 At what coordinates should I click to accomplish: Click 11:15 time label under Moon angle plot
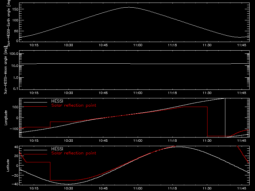(x=172, y=93)
